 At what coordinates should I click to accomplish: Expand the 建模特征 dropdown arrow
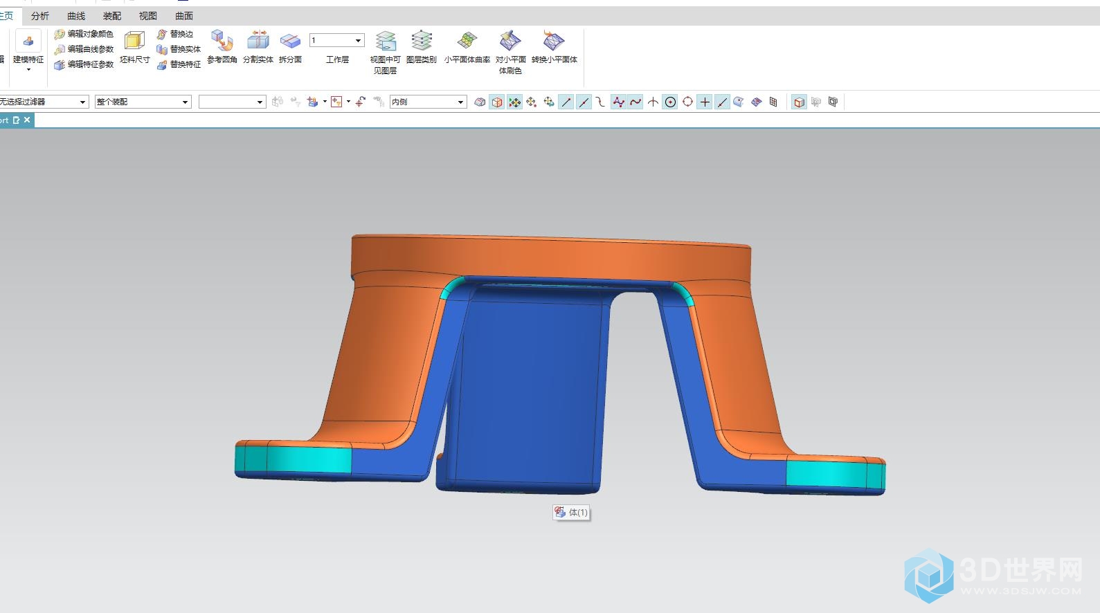point(28,70)
